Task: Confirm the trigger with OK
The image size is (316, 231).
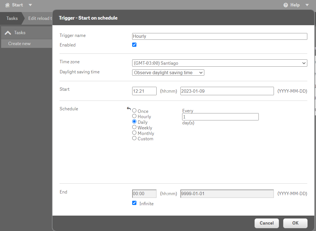Action: 295,223
